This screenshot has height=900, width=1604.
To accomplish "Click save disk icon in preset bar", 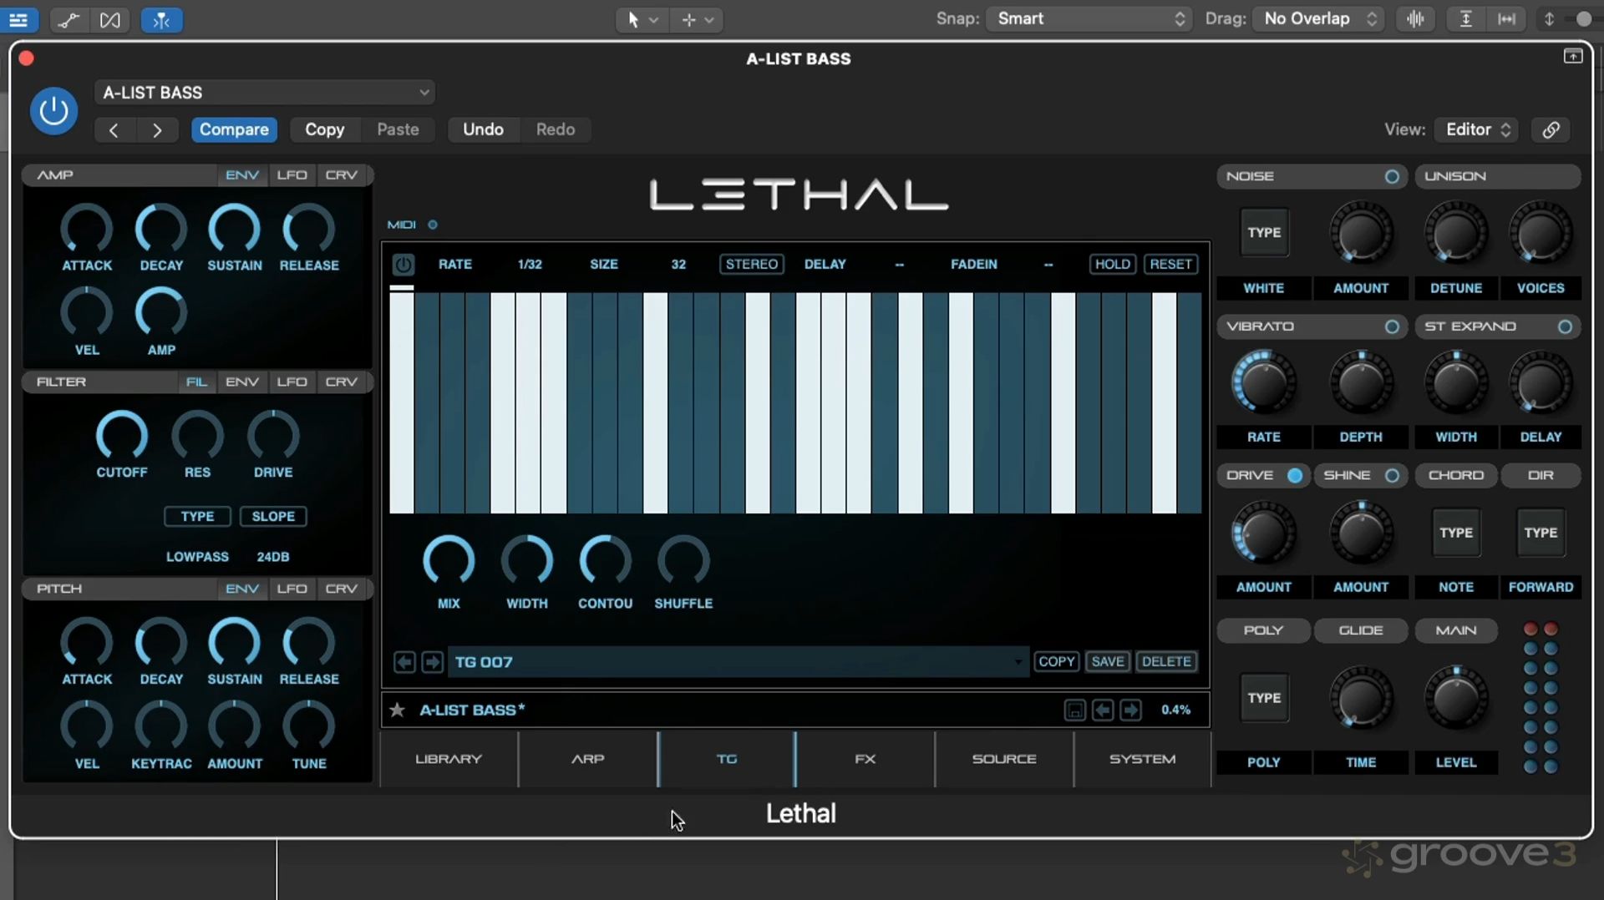I will (x=1075, y=710).
